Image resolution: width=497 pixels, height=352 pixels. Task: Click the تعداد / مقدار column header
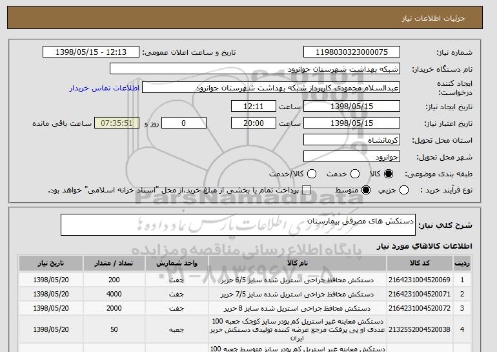114,264
